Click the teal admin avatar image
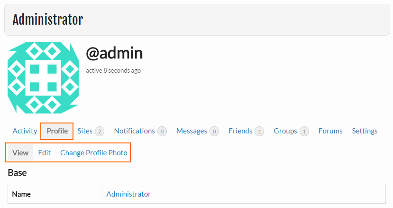 pyautogui.click(x=43, y=78)
